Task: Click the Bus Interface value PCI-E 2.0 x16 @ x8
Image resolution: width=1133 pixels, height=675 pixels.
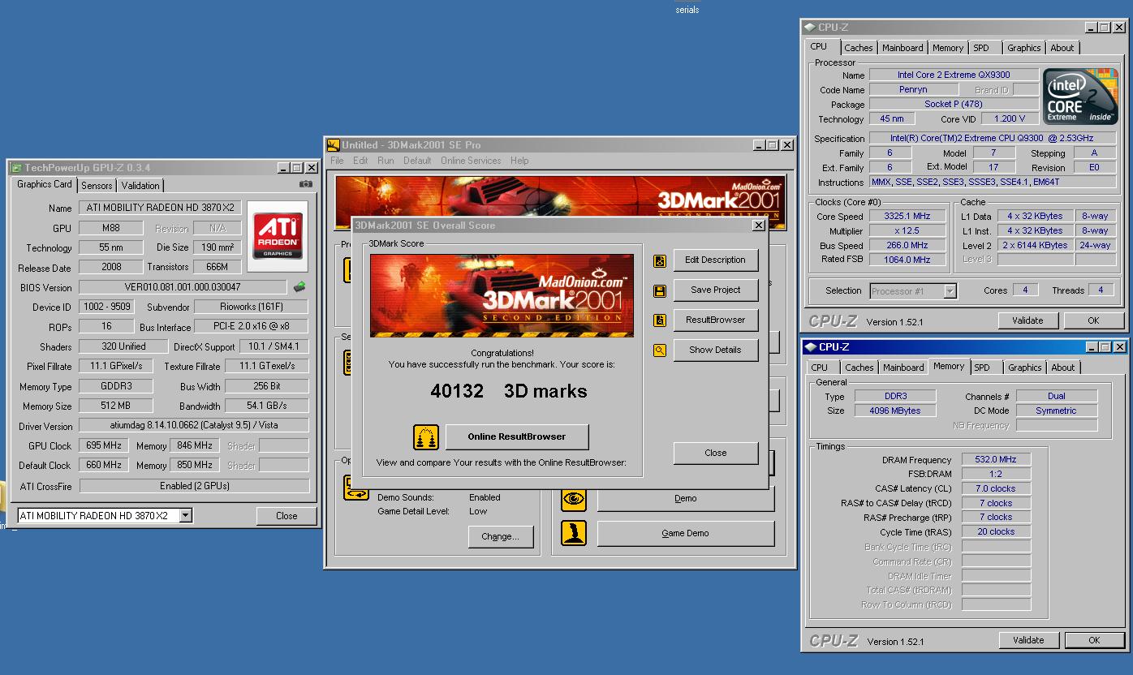Action: pyautogui.click(x=251, y=327)
